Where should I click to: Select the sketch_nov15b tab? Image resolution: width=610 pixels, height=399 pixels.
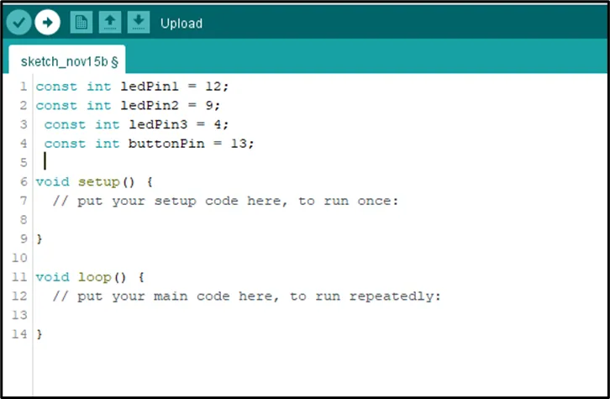[67, 60]
